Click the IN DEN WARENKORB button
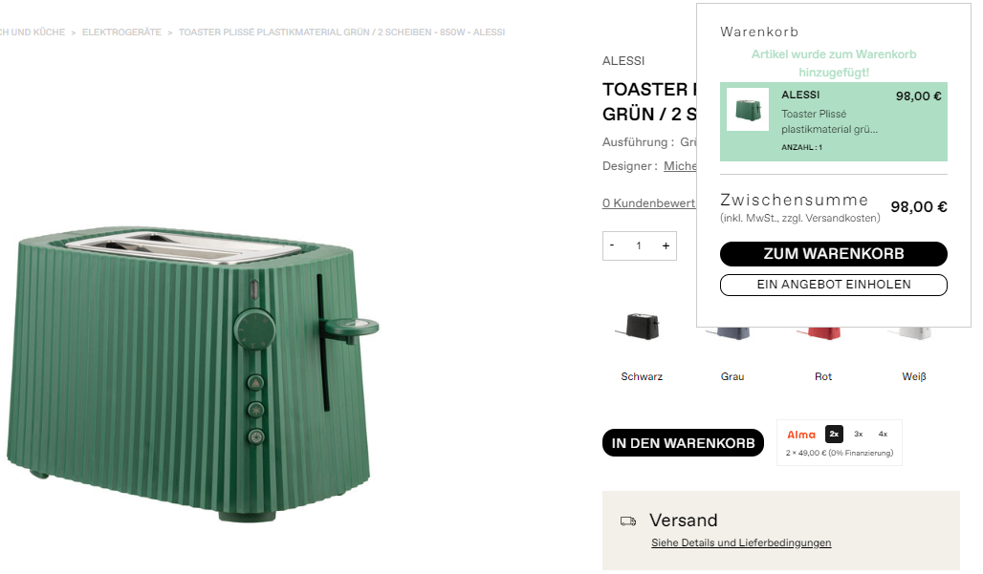The height and width of the screenshot is (574, 983). [x=683, y=442]
